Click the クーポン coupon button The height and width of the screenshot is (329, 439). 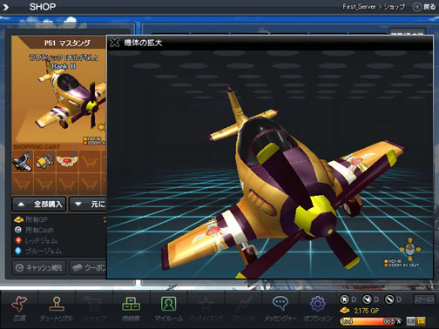(88, 267)
